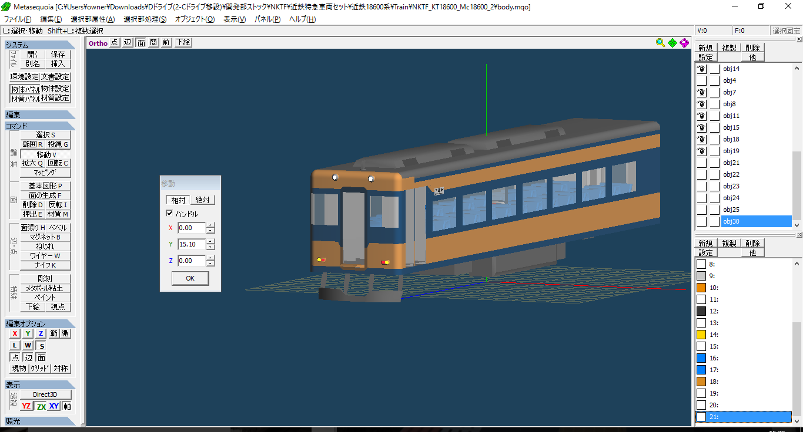The width and height of the screenshot is (803, 432).
Task: Show obj4 via its visibility box
Action: [701, 80]
